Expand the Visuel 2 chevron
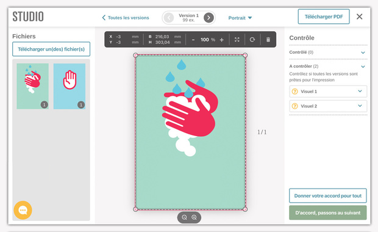 coord(360,106)
